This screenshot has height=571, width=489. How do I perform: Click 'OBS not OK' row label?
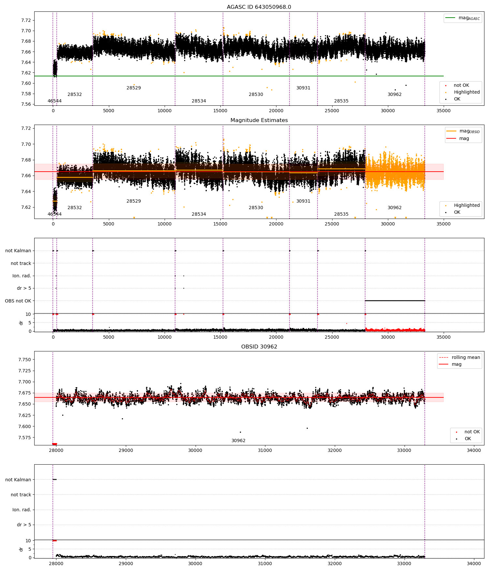pyautogui.click(x=18, y=301)
